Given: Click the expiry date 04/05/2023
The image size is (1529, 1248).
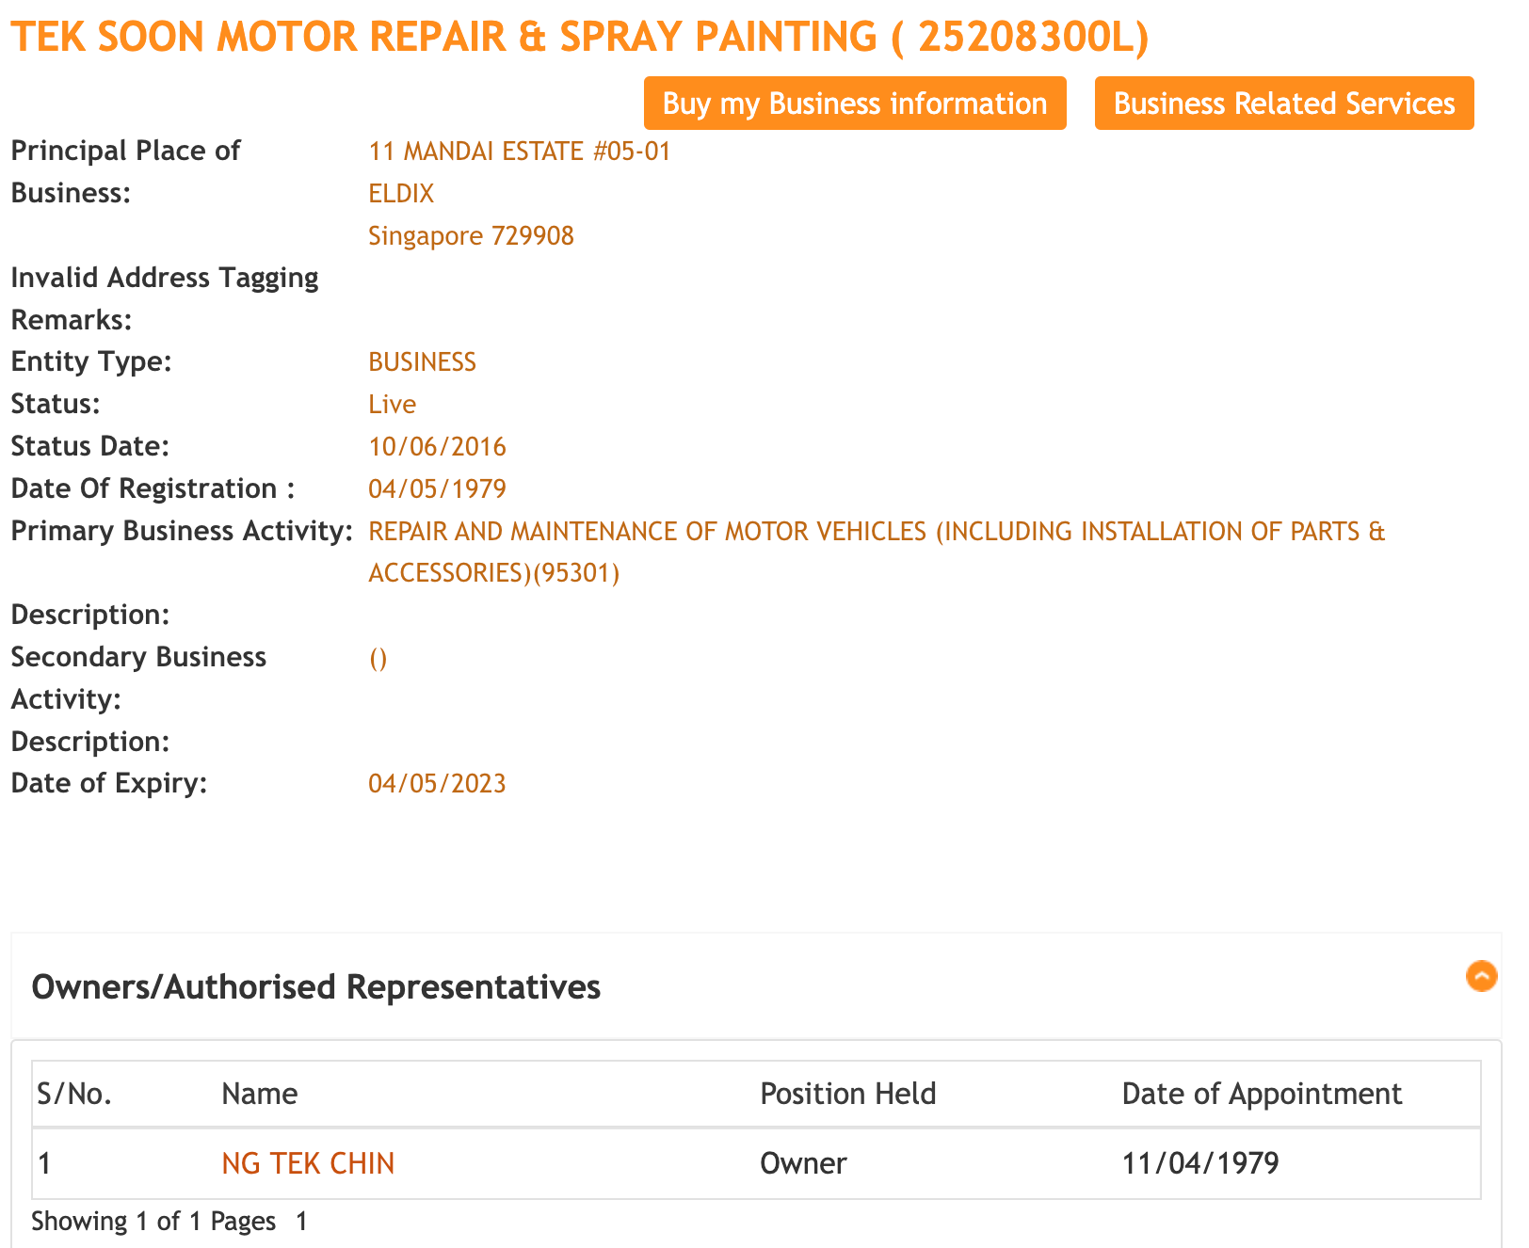Looking at the screenshot, I should pyautogui.click(x=437, y=784).
